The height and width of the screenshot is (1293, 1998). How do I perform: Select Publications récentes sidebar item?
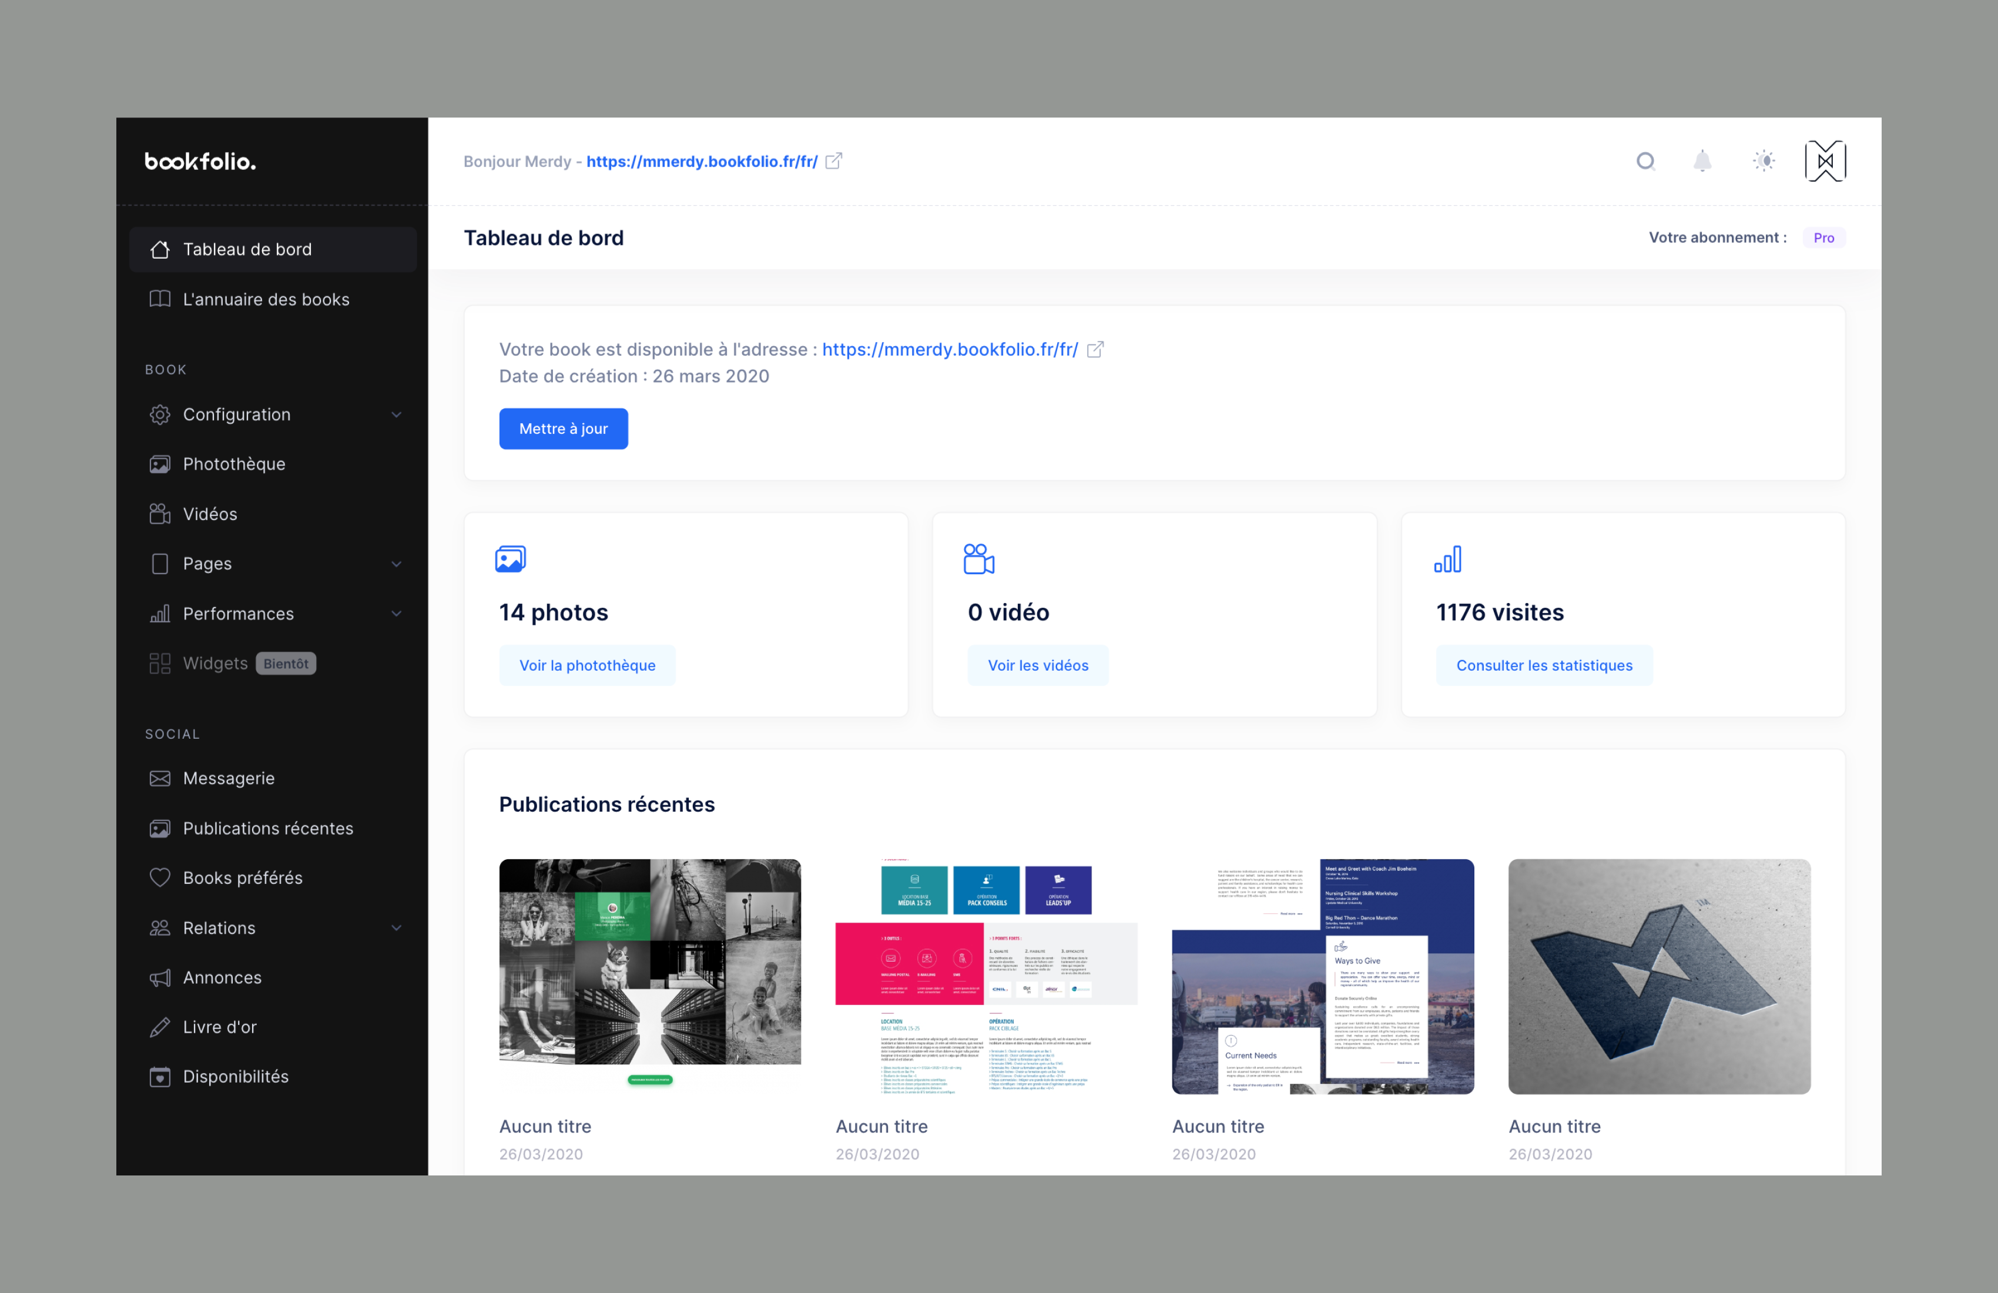pos(273,828)
